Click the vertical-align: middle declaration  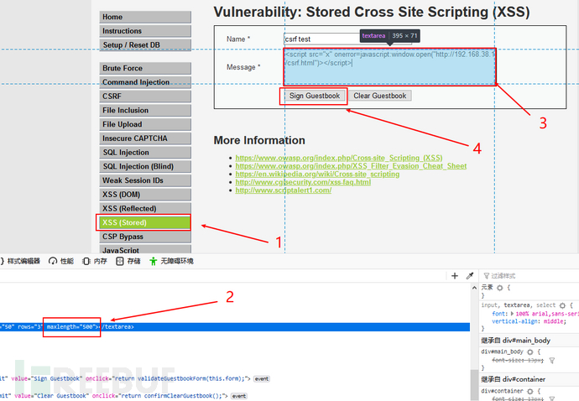point(529,321)
